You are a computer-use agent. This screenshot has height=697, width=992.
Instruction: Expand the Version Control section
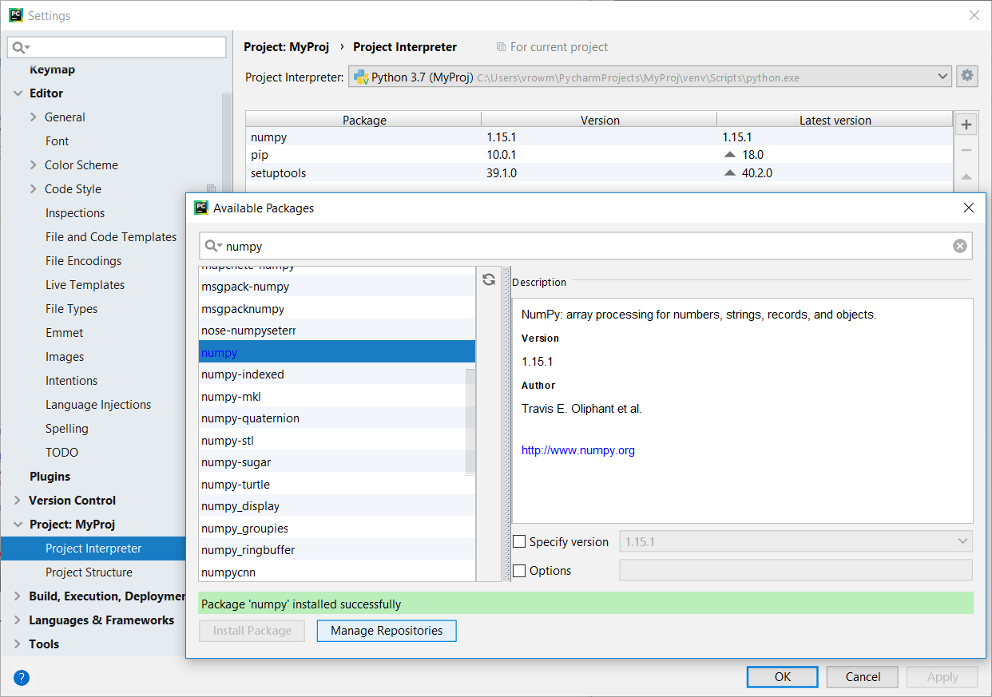point(18,501)
